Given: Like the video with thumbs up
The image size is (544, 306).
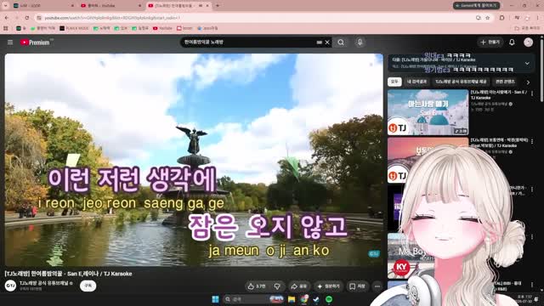Looking at the screenshot, I should [257, 286].
